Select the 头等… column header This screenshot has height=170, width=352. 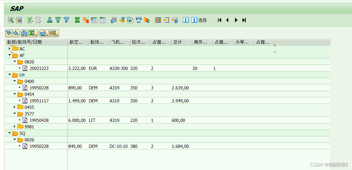(x=244, y=42)
